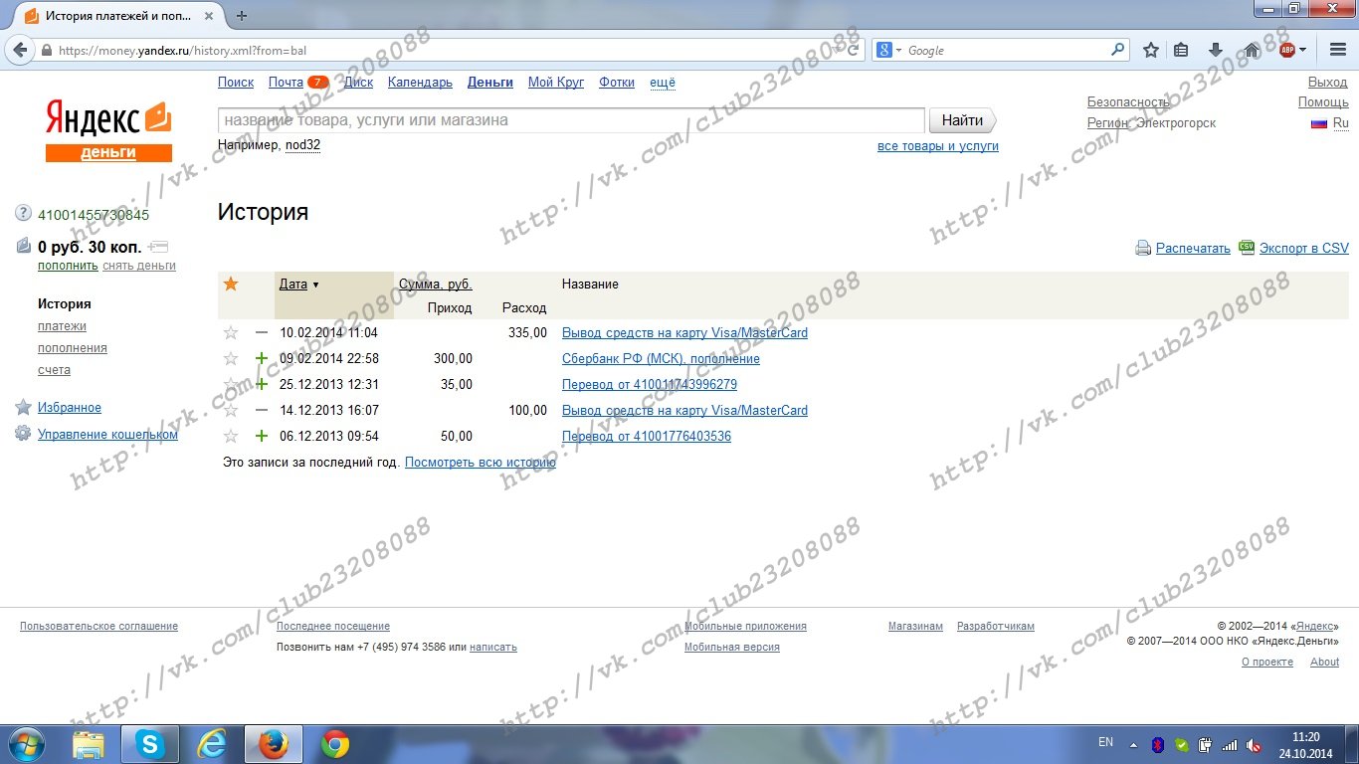Open все товары и услуги link
The image size is (1359, 764).
coord(938,146)
